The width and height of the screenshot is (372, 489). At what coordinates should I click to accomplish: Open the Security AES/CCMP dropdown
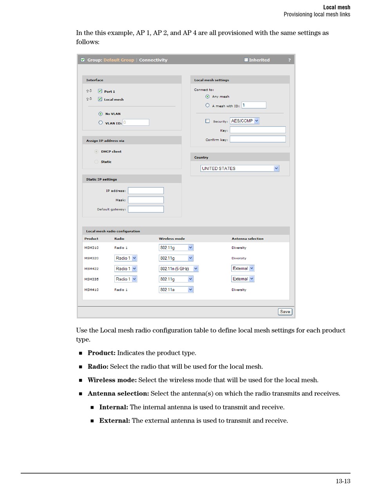[x=245, y=121]
